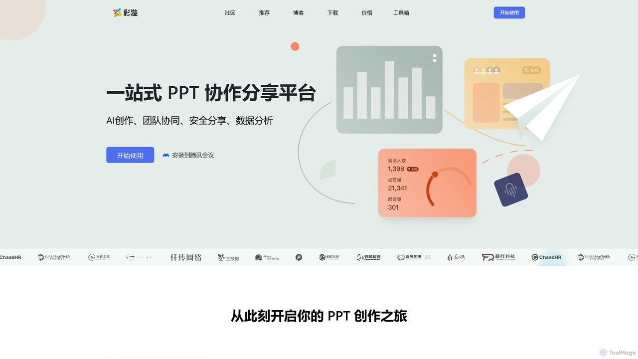Click the Alpha Dynamics logo

click(x=268, y=257)
